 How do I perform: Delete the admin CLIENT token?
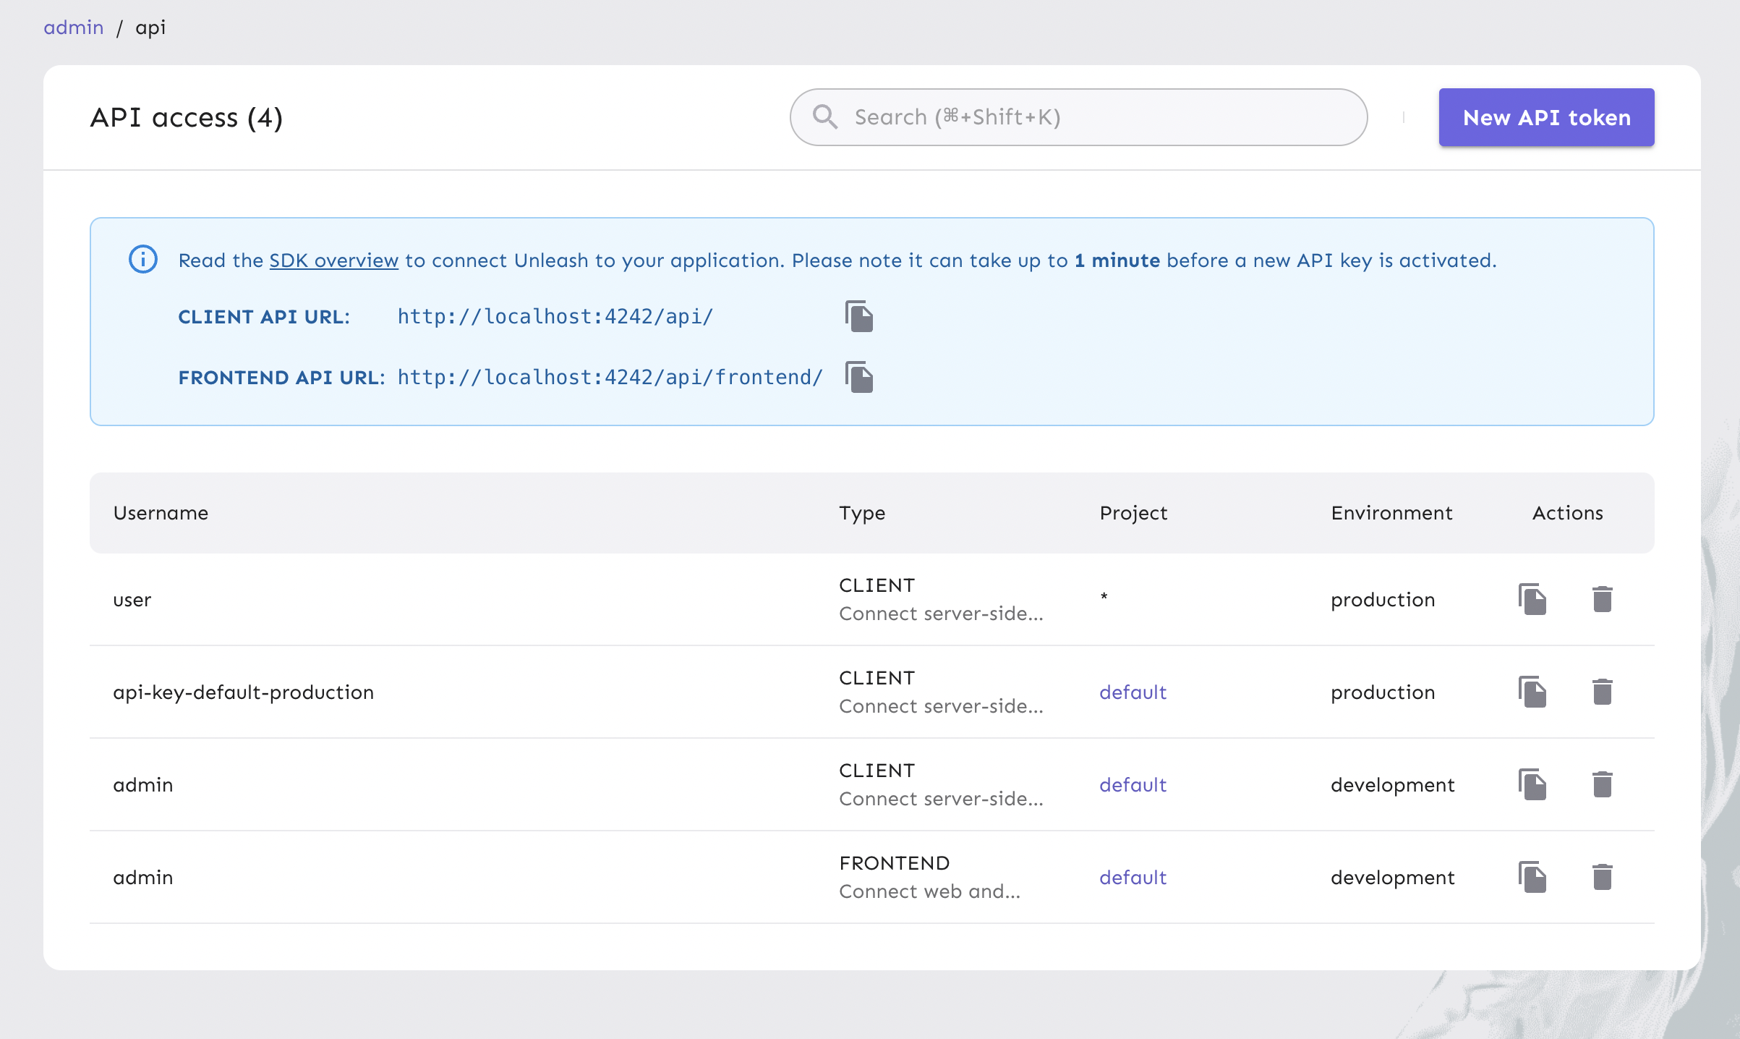pos(1602,784)
